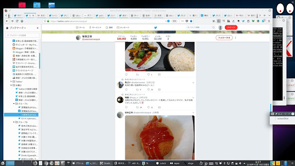The width and height of the screenshot is (295, 166).
Task: Click the green fox extension toolbar icon
Action: [x=253, y=21]
